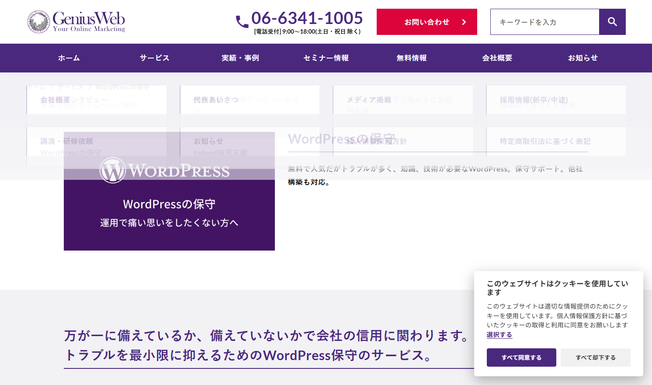The width and height of the screenshot is (652, 385).
Task: Click the このウェブサイトはクッキーを使用しています heading
Action: 558,288
